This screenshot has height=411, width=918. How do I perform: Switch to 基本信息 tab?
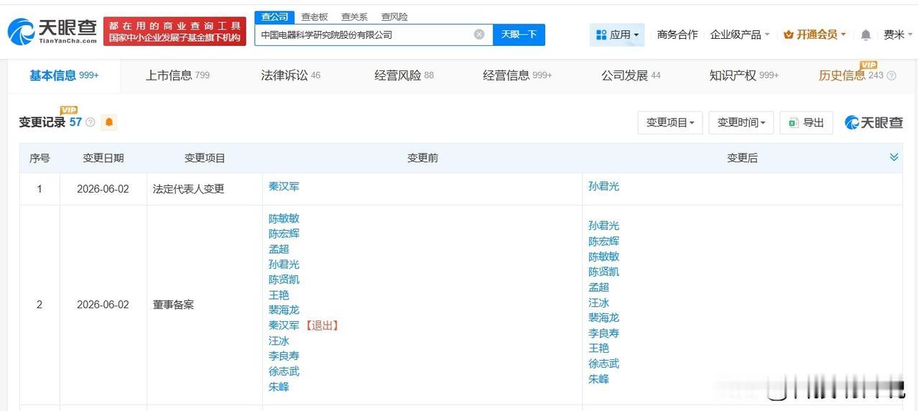tap(64, 75)
